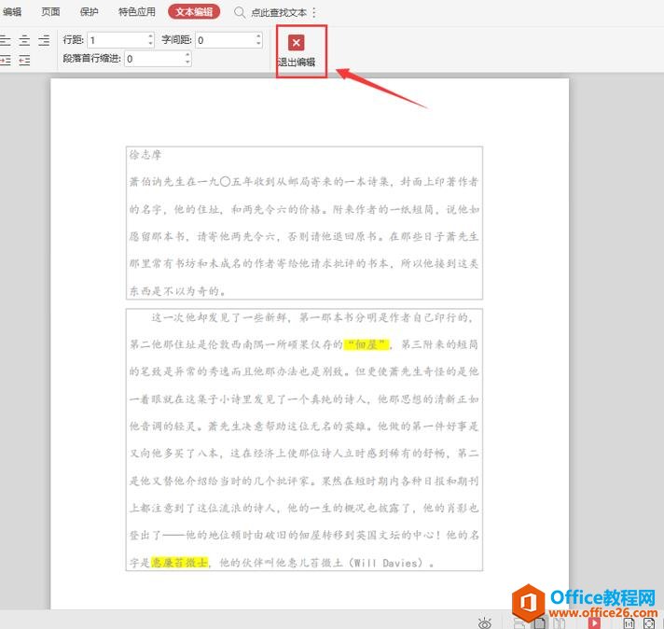Increase 字间距 character spacing value
Screen dimensions: 664x629
(x=258, y=36)
